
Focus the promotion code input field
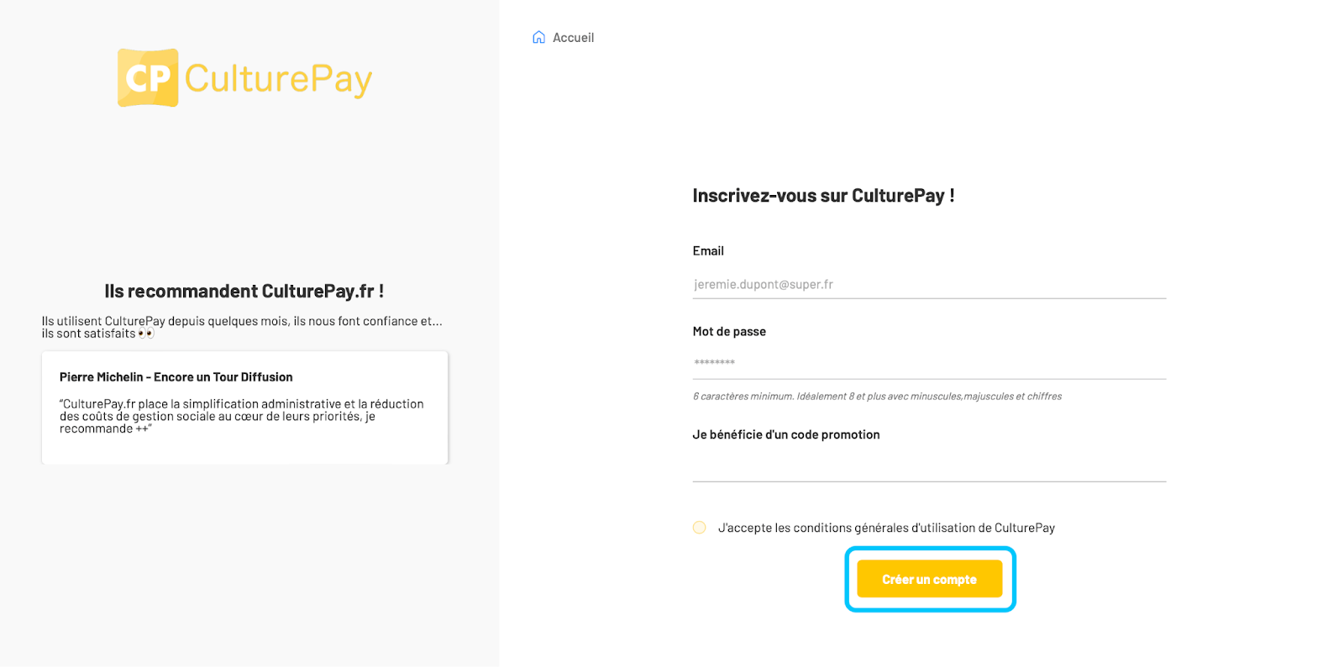tap(929, 467)
